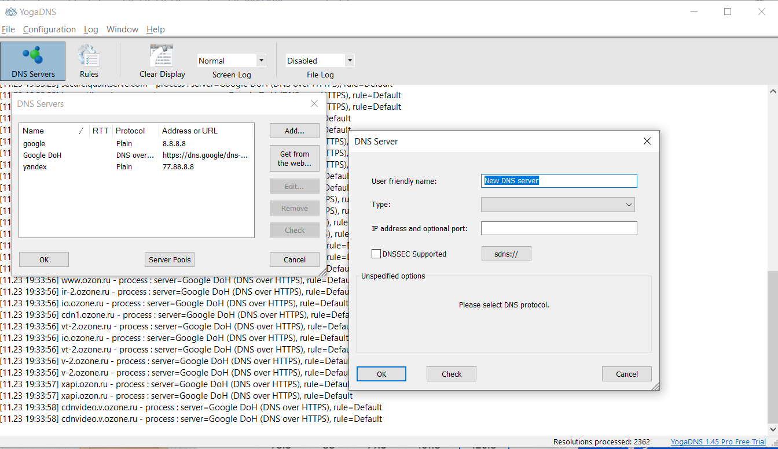Click the Add... button
778x449 pixels.
(x=295, y=131)
